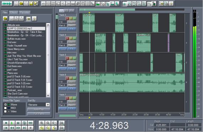Arm Track 3 for record with R

tap(67, 19)
